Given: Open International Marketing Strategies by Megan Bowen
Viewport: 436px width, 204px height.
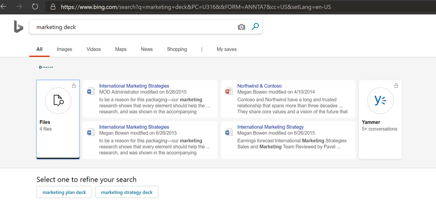Looking at the screenshot, I should [x=134, y=127].
